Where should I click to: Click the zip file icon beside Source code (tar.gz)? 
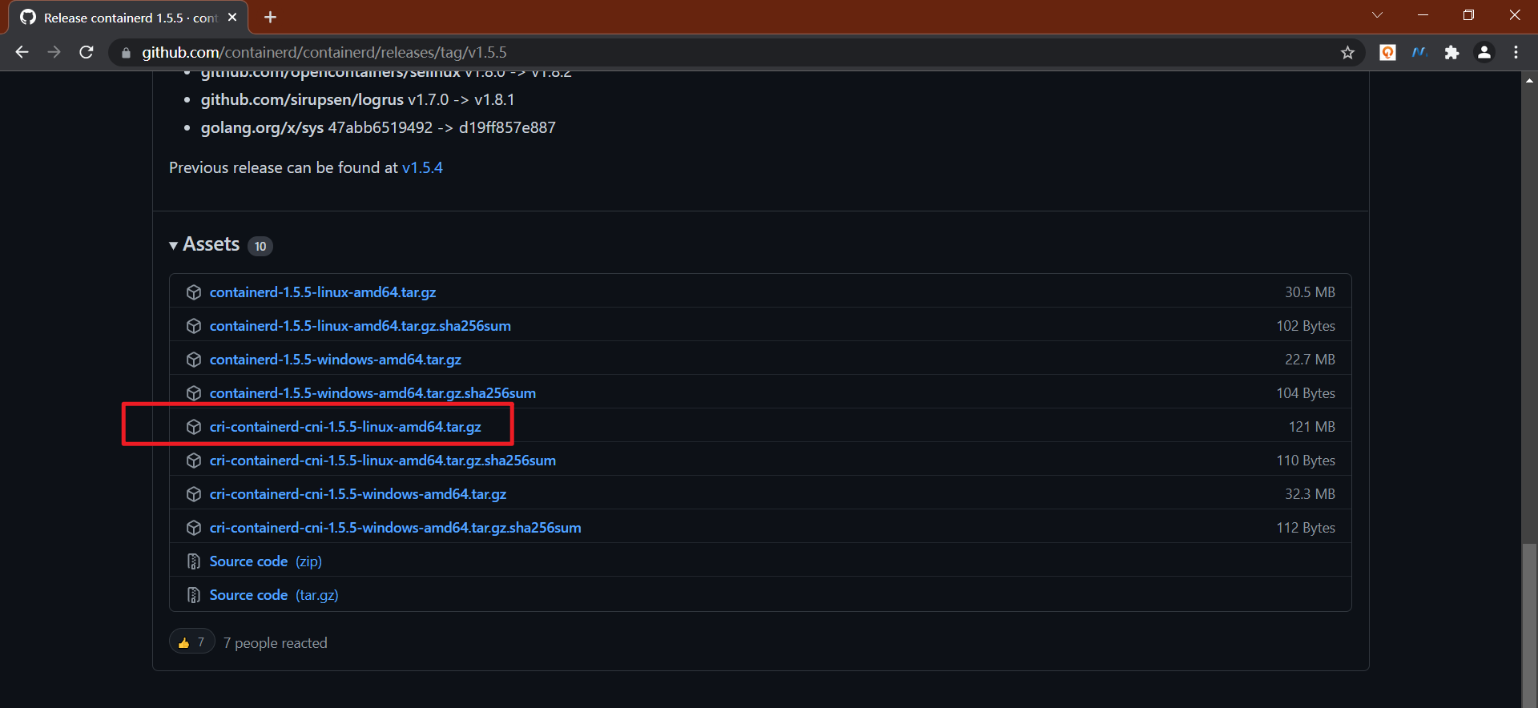pyautogui.click(x=194, y=595)
